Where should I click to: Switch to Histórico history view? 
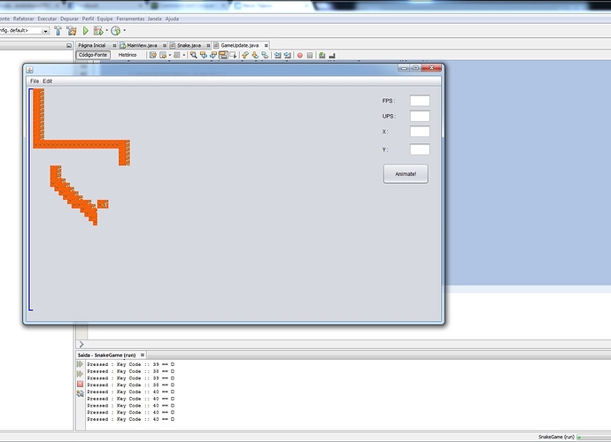(x=128, y=55)
